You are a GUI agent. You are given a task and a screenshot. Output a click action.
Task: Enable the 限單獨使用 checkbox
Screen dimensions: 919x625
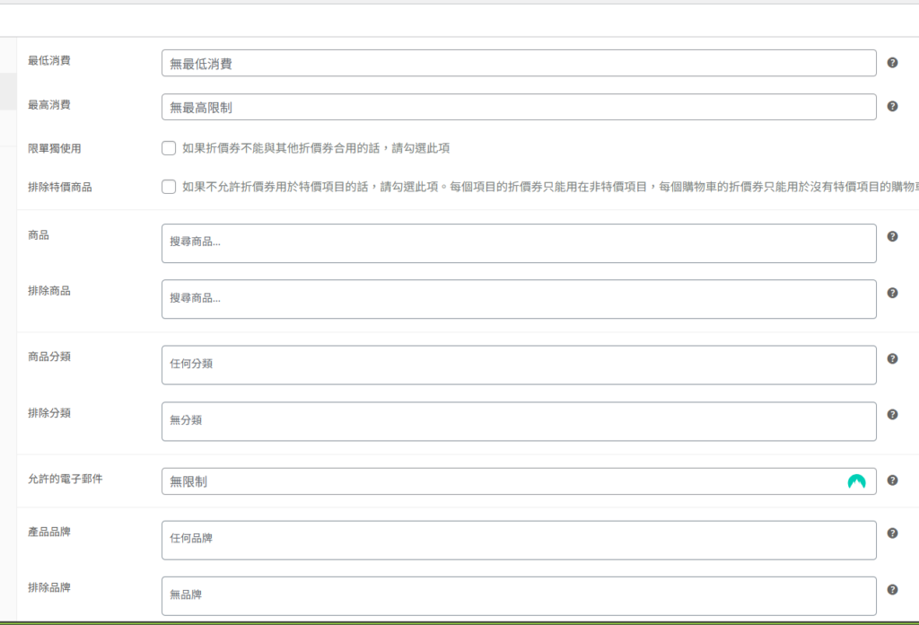coord(169,148)
